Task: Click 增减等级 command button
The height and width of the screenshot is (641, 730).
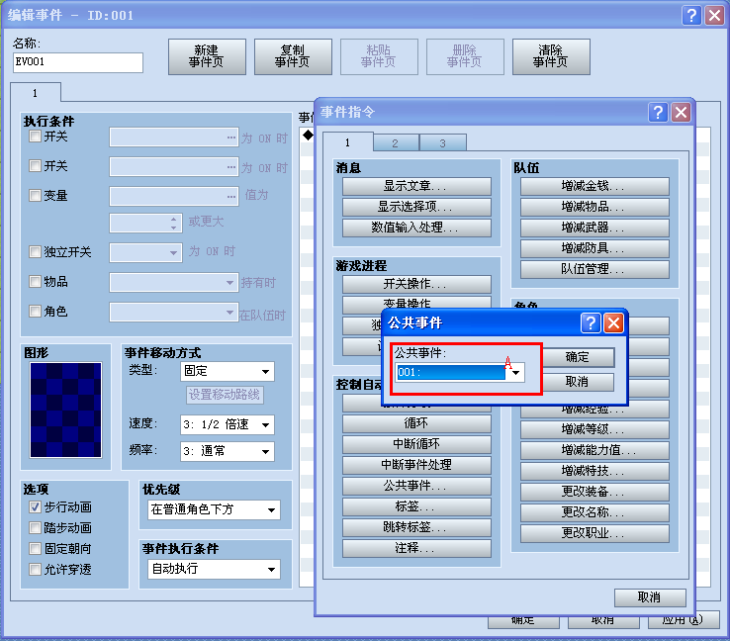Action: point(594,429)
